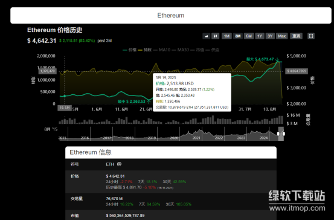The height and width of the screenshot is (220, 334).
Task: Toggle the 转账 transfers series in legend
Action: [145, 50]
